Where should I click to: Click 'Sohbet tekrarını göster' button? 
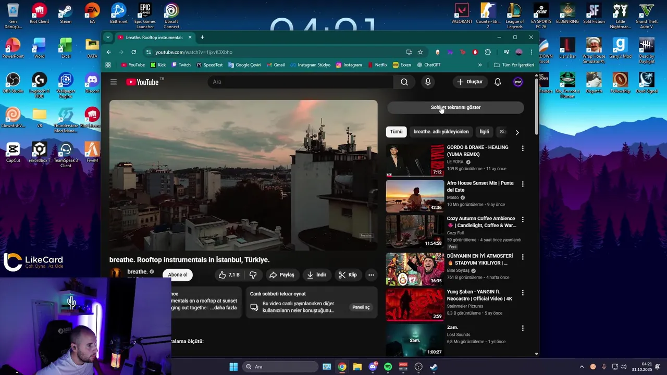[455, 107]
